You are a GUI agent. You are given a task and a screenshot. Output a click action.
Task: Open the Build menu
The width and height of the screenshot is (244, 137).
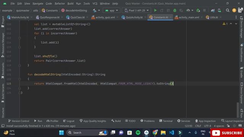point(70,3)
